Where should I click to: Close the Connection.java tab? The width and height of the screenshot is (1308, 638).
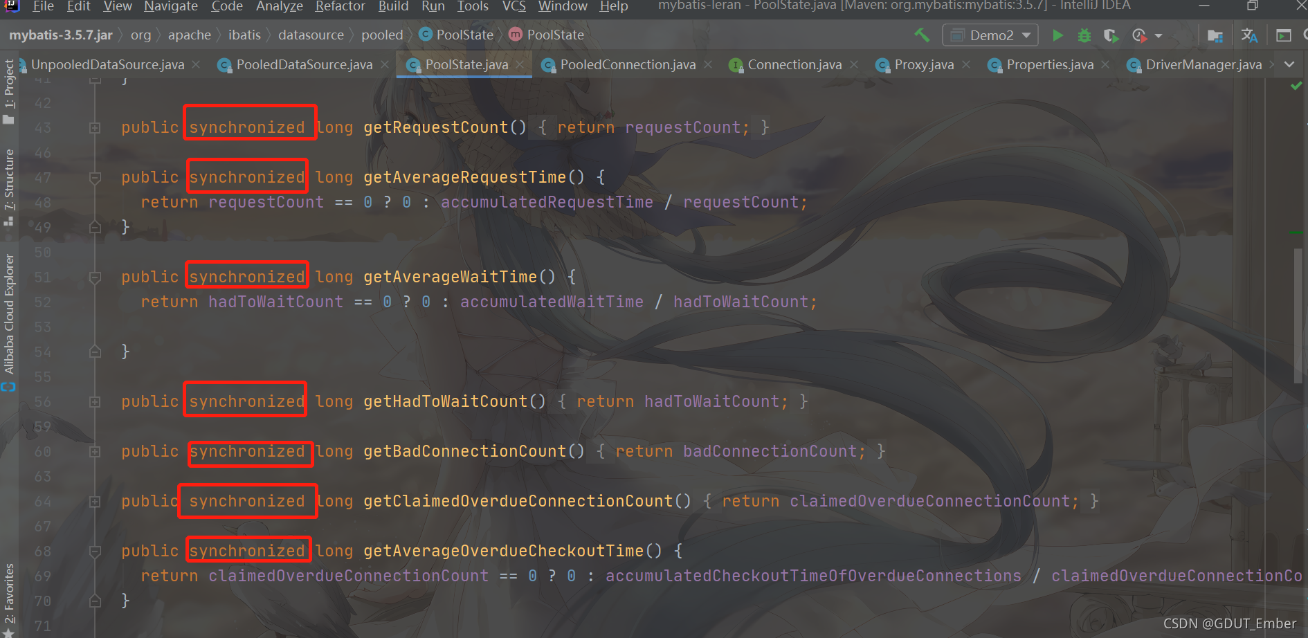tap(854, 64)
